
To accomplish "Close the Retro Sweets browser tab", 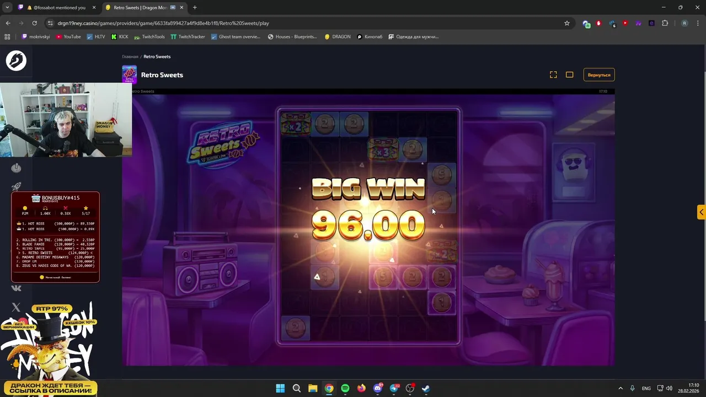I will (182, 8).
